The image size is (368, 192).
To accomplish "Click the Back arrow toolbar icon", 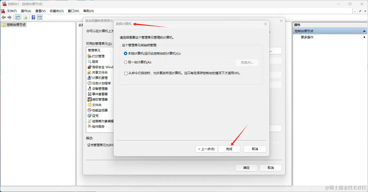I will [4, 17].
